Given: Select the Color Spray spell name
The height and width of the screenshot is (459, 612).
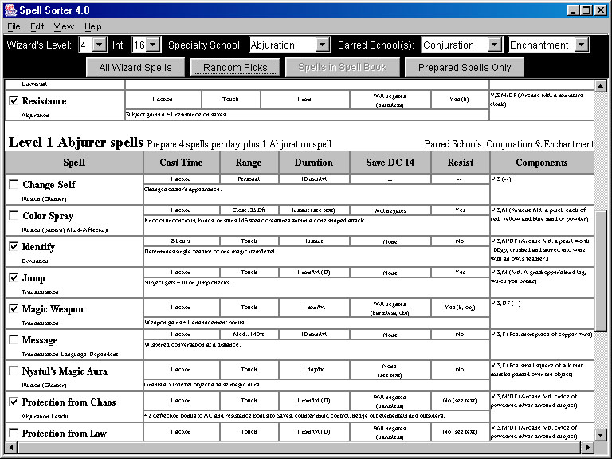Looking at the screenshot, I should [x=48, y=216].
